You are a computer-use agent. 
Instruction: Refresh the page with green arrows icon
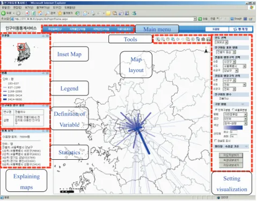click(x=34, y=13)
